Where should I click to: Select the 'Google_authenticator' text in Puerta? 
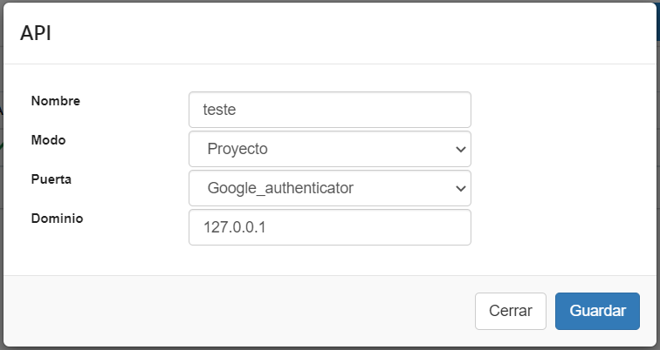point(279,188)
